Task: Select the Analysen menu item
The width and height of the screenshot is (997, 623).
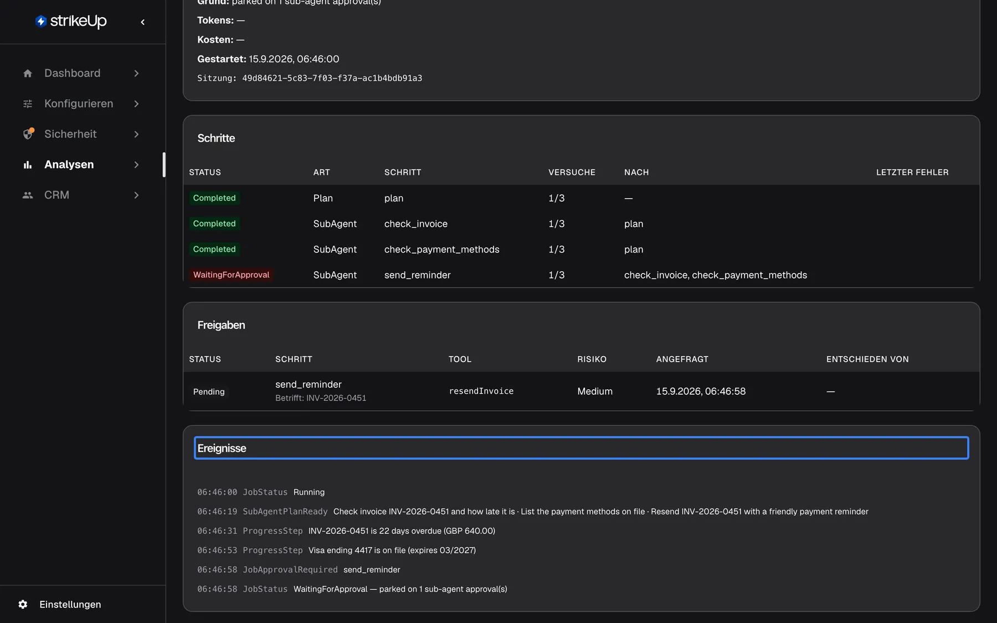Action: click(82, 164)
